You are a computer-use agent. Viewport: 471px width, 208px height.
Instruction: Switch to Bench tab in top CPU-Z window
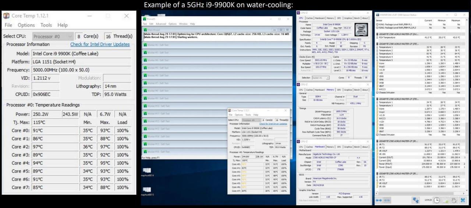point(357,18)
